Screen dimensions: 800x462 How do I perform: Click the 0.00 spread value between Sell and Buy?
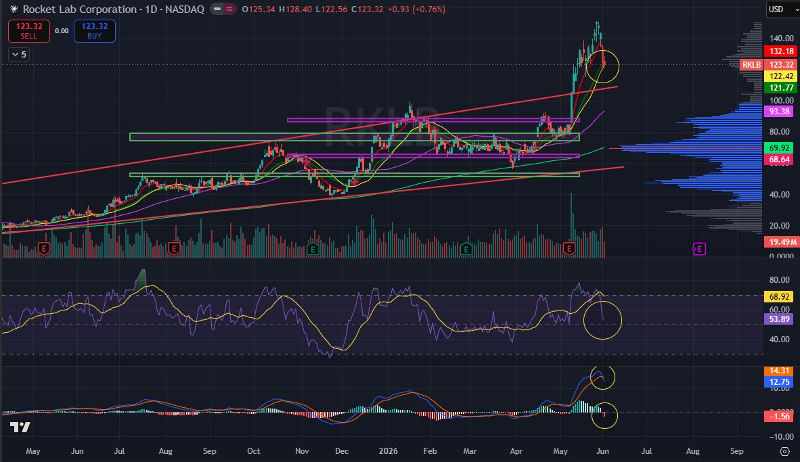pos(62,31)
